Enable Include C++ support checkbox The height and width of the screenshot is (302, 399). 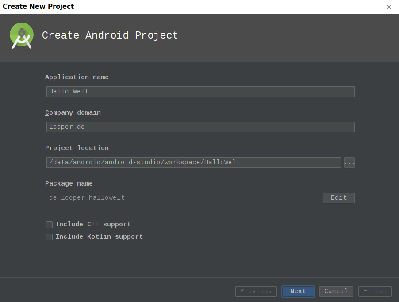[x=50, y=225]
